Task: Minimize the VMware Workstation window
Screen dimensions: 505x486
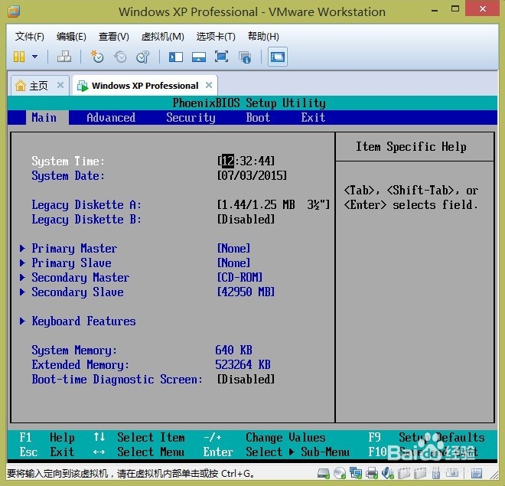Action: 435,10
